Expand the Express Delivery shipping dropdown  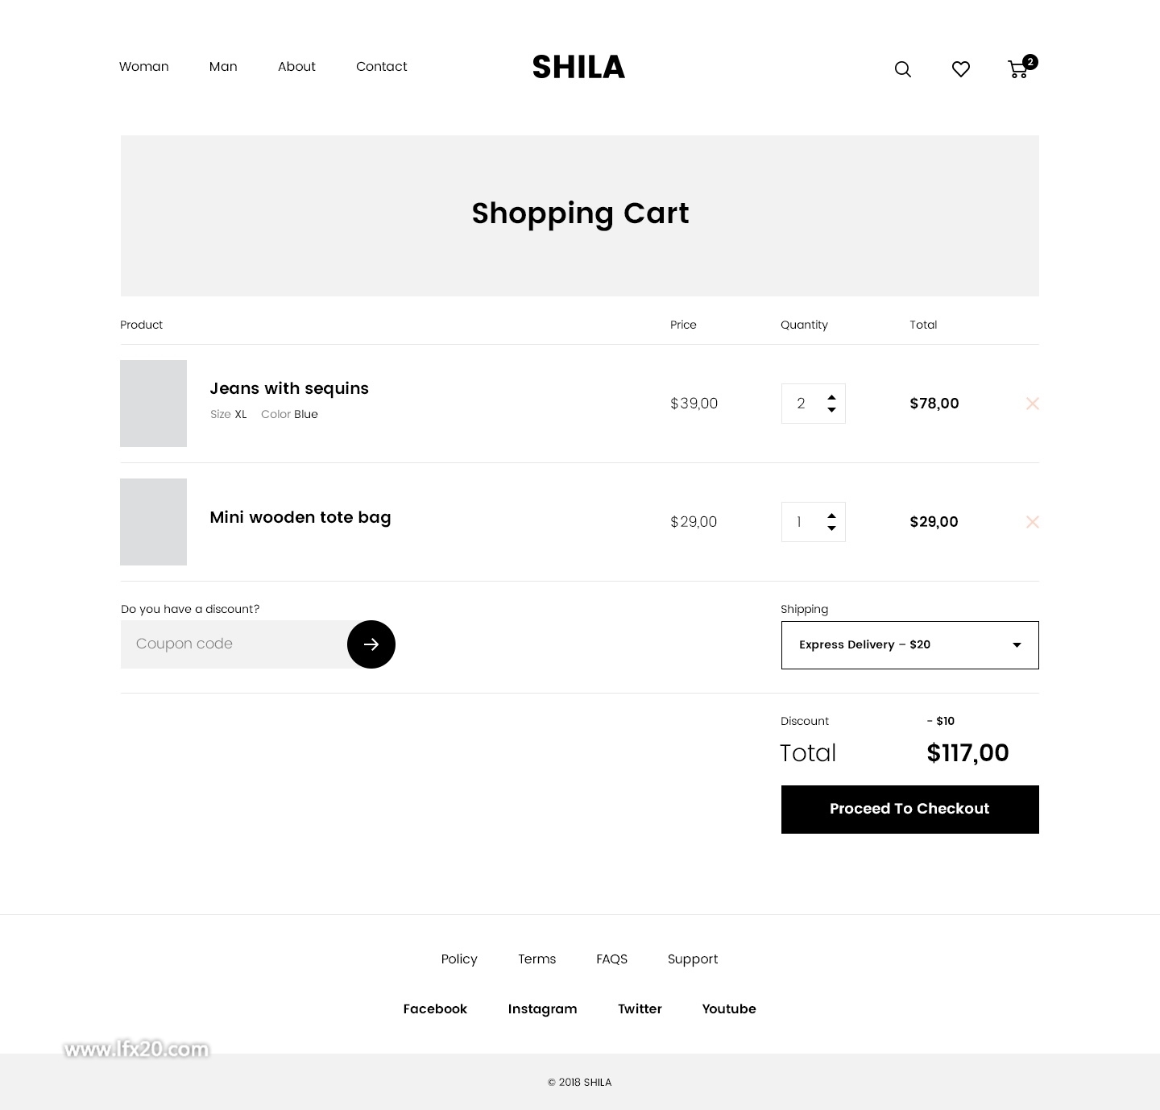(x=910, y=645)
